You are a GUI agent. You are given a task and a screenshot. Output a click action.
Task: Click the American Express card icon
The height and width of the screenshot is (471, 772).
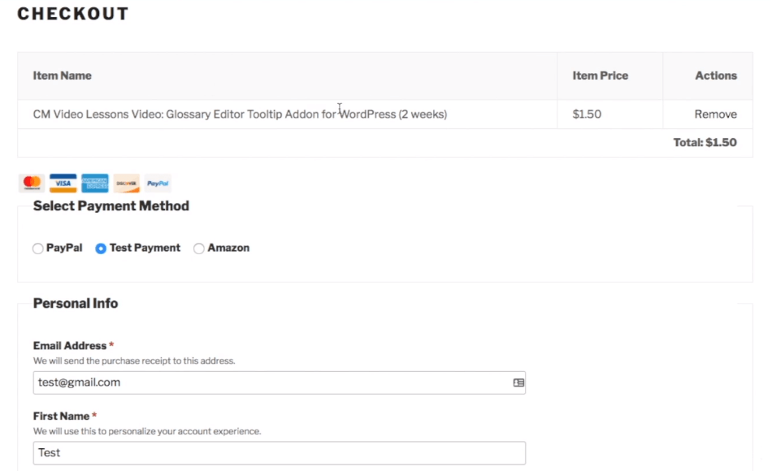(95, 184)
